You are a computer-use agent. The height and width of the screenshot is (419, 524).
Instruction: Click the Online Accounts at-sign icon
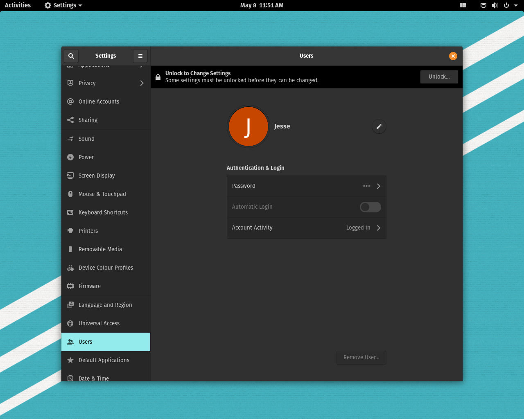pos(70,101)
